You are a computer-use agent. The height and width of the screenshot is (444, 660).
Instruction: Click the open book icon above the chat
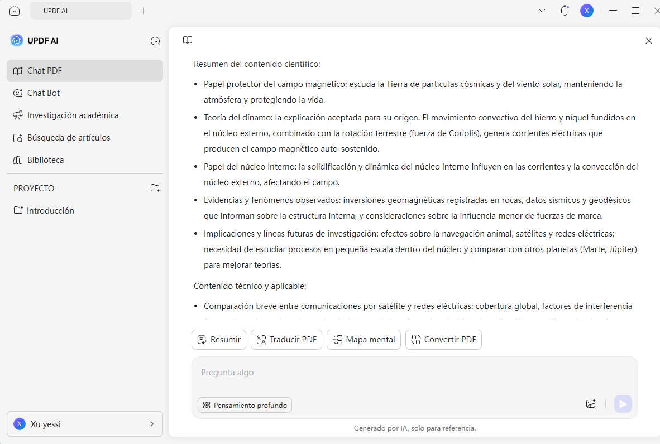coord(188,40)
